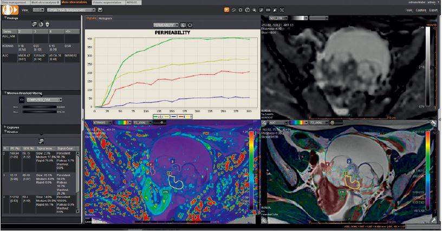The height and width of the screenshot is (231, 442).
Task: Toggle the eye icon in threshold filtering
Action: [21, 100]
